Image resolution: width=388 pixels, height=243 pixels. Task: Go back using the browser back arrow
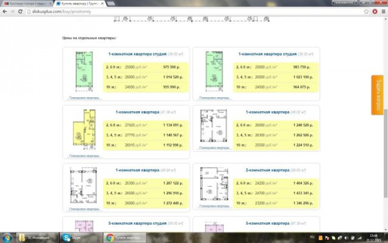[4, 12]
